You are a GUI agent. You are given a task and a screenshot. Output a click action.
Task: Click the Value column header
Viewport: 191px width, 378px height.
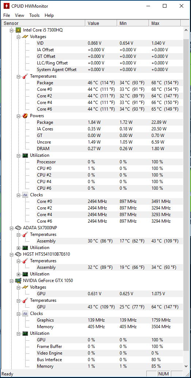pos(101,23)
